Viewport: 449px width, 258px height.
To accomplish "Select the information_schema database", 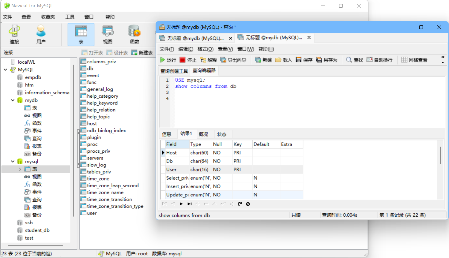I will coord(47,93).
